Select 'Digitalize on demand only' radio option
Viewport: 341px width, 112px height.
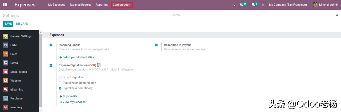[x=60, y=83]
